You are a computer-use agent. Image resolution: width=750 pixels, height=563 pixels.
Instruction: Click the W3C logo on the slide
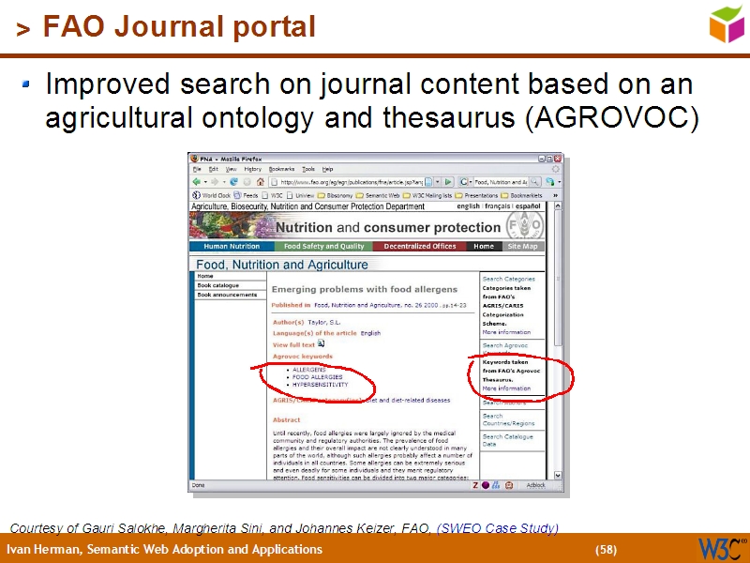click(722, 548)
